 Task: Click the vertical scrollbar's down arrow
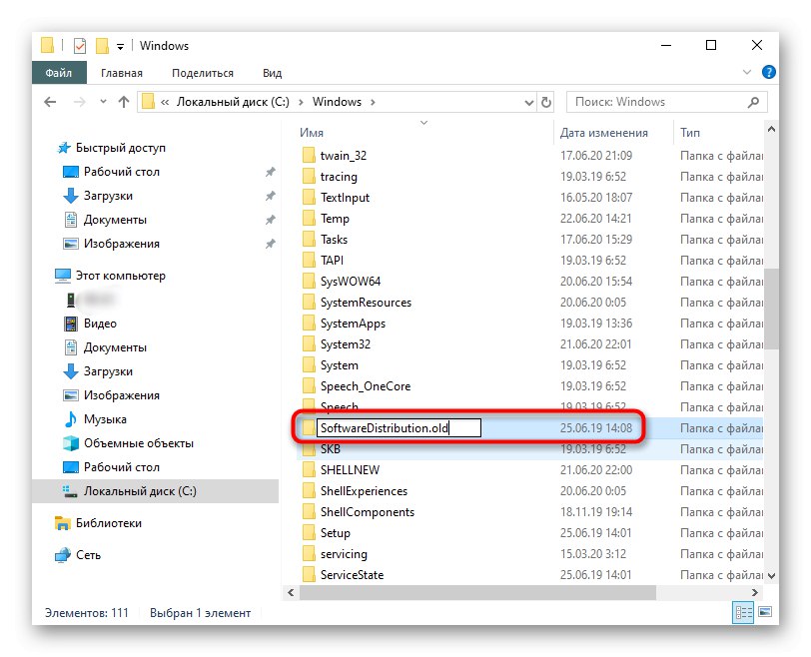769,575
